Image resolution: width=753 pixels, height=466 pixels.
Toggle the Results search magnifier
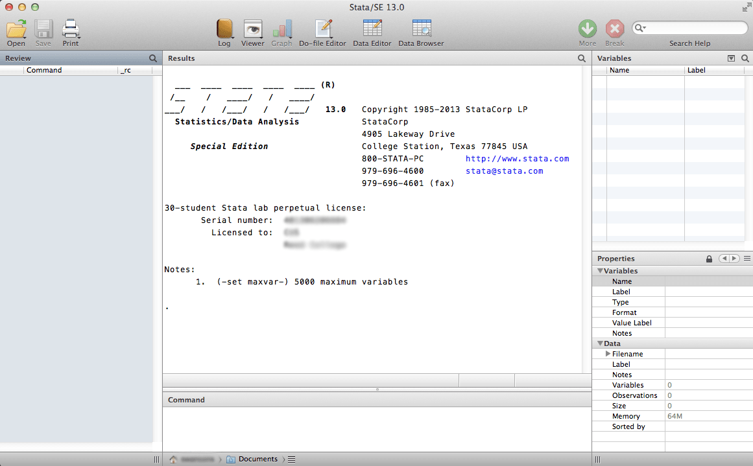tap(581, 58)
